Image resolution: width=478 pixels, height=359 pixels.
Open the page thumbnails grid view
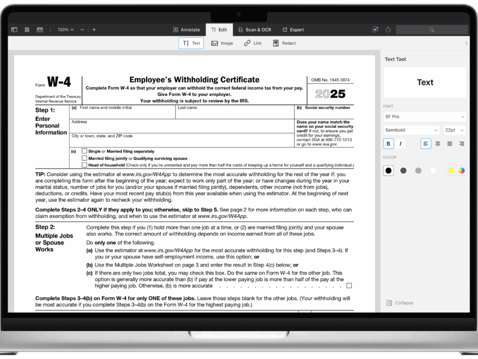click(27, 29)
